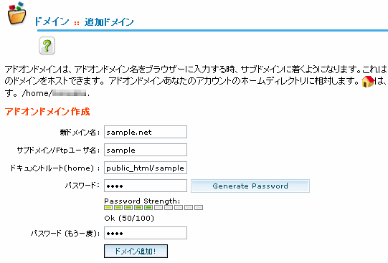Submit with the ドメイン追加! button
Screen dimensions: 388x263
pos(136,251)
